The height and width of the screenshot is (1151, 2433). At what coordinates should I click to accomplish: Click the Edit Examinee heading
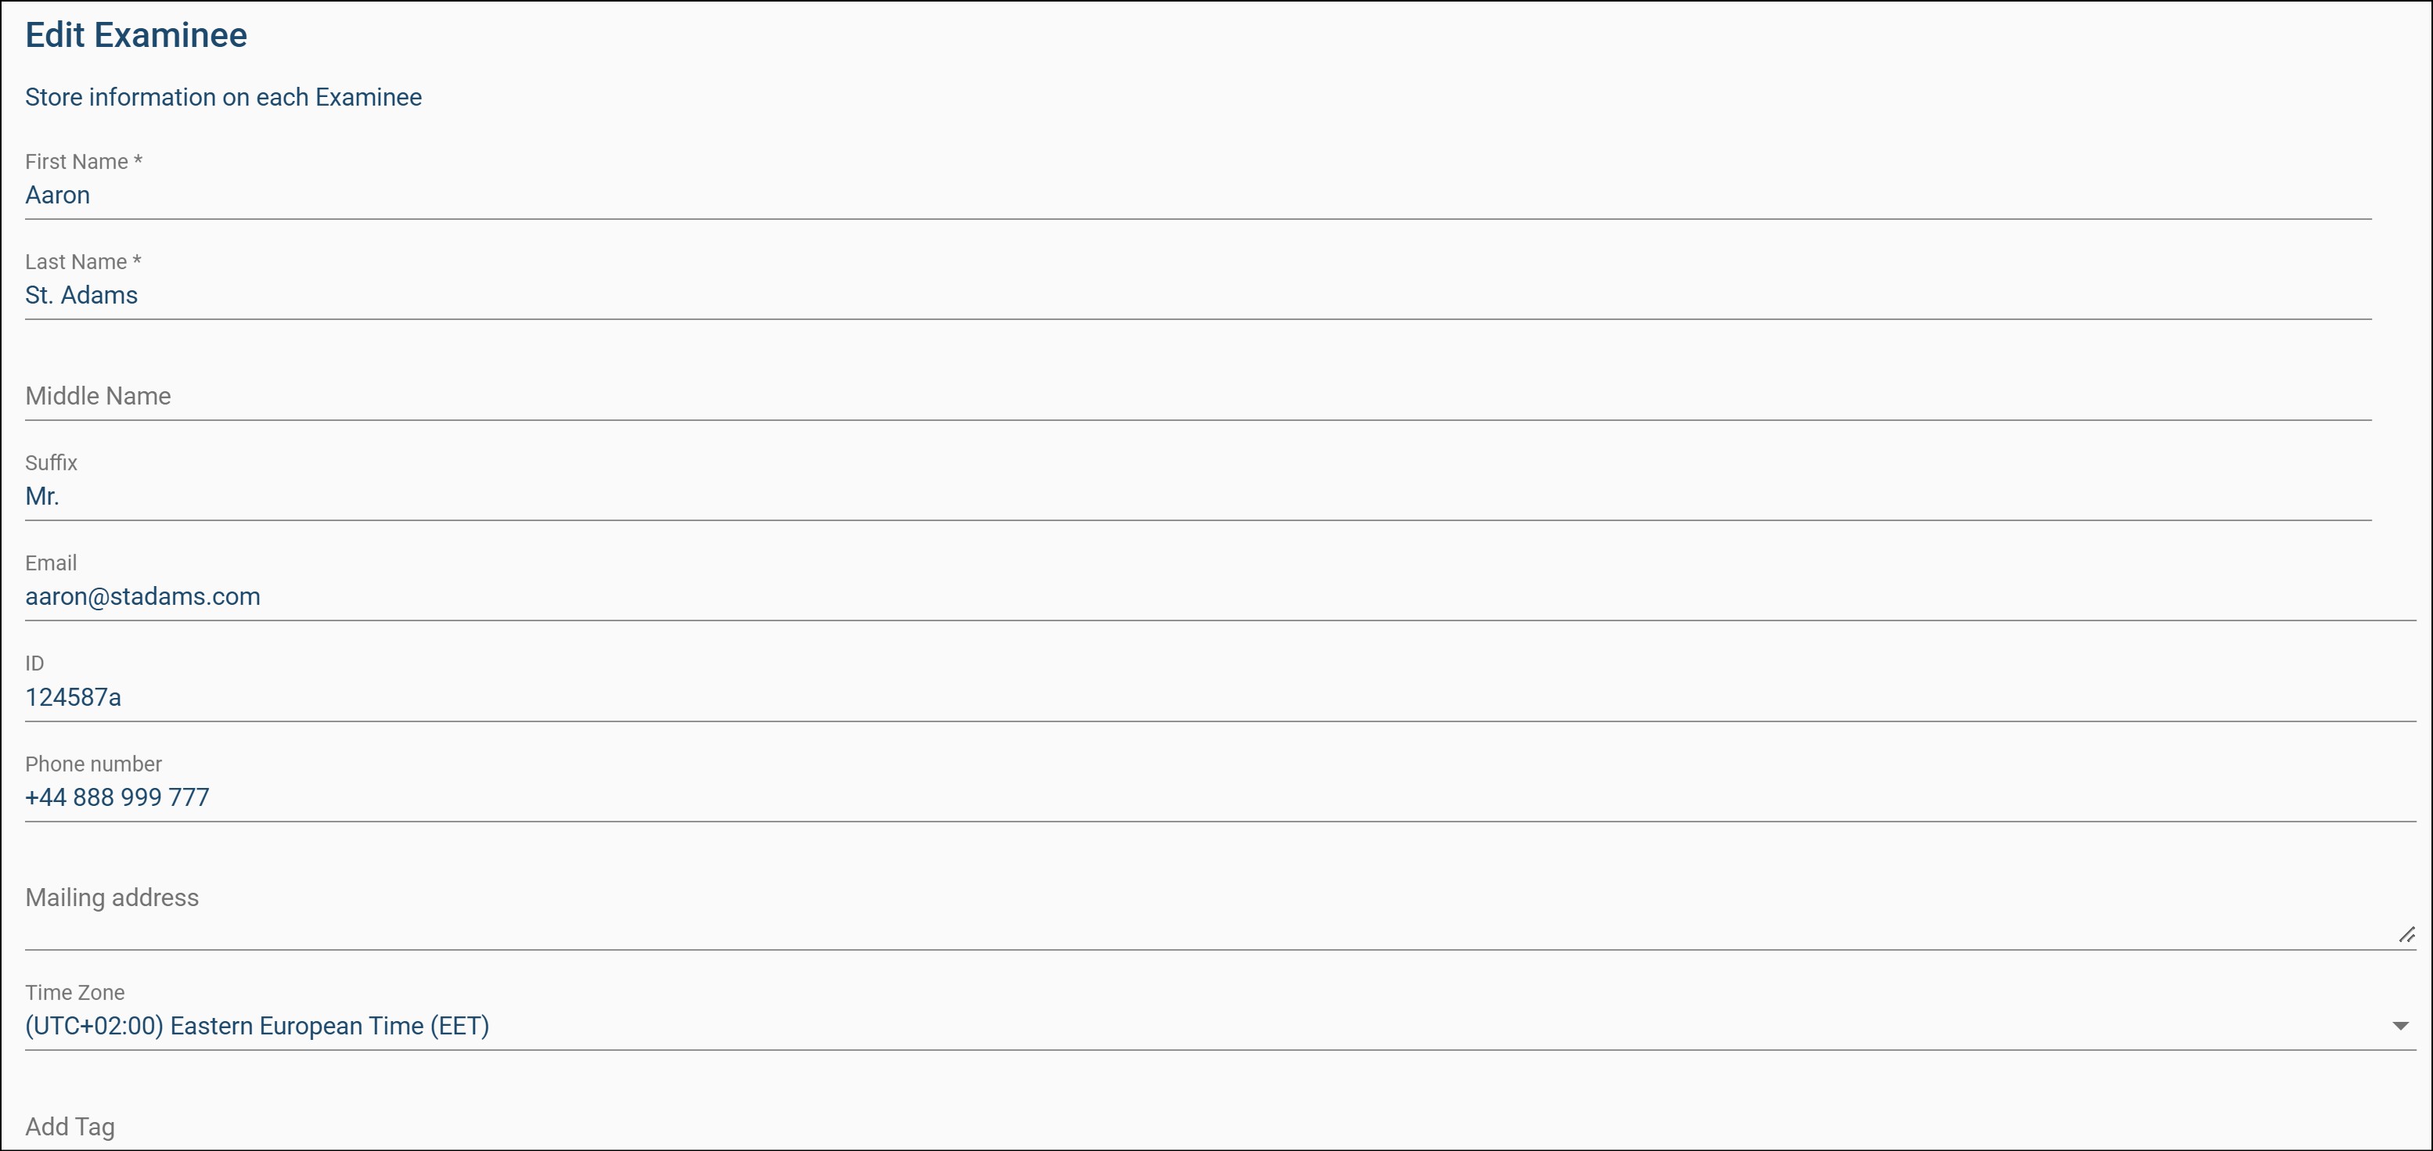(136, 35)
